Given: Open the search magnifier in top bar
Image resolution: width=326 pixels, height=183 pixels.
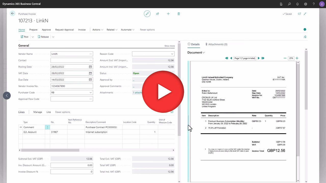Looking at the screenshot, I should coord(289,4).
